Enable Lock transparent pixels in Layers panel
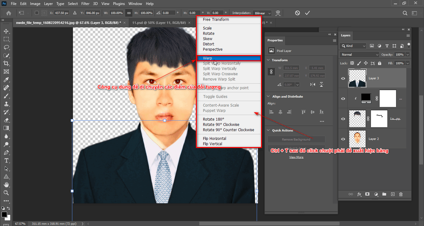 pyautogui.click(x=352, y=63)
